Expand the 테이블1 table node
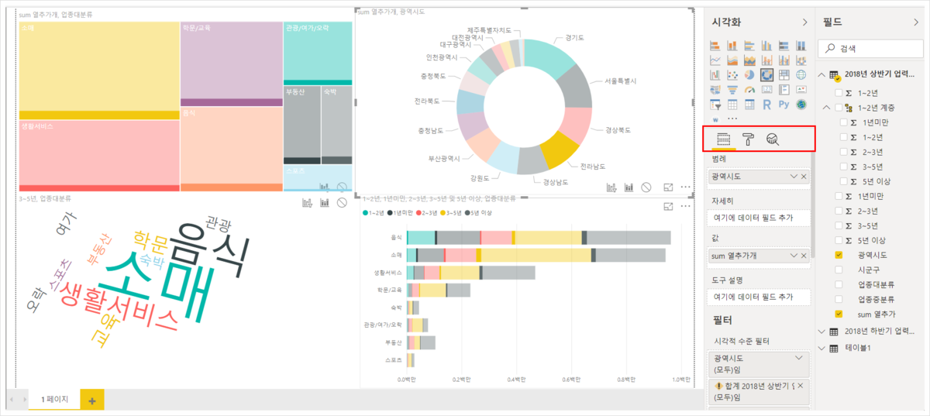The width and height of the screenshot is (930, 416). [822, 349]
